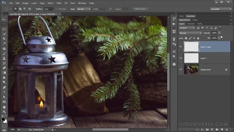
Task: Select the Hand tool
Action: pyautogui.click(x=4, y=107)
